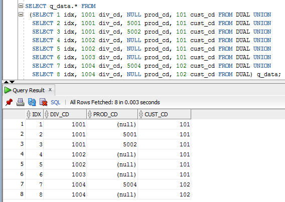Image resolution: width=285 pixels, height=202 pixels.
Task: Click 'q_data.*' in first SQL line
Action: pyautogui.click(x=63, y=6)
